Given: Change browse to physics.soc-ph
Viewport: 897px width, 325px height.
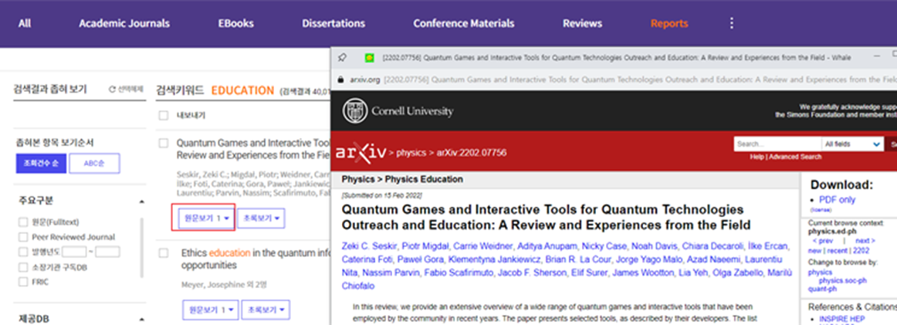Looking at the screenshot, I should pyautogui.click(x=843, y=281).
